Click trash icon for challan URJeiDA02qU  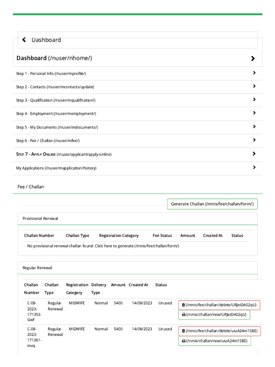pyautogui.click(x=183, y=305)
